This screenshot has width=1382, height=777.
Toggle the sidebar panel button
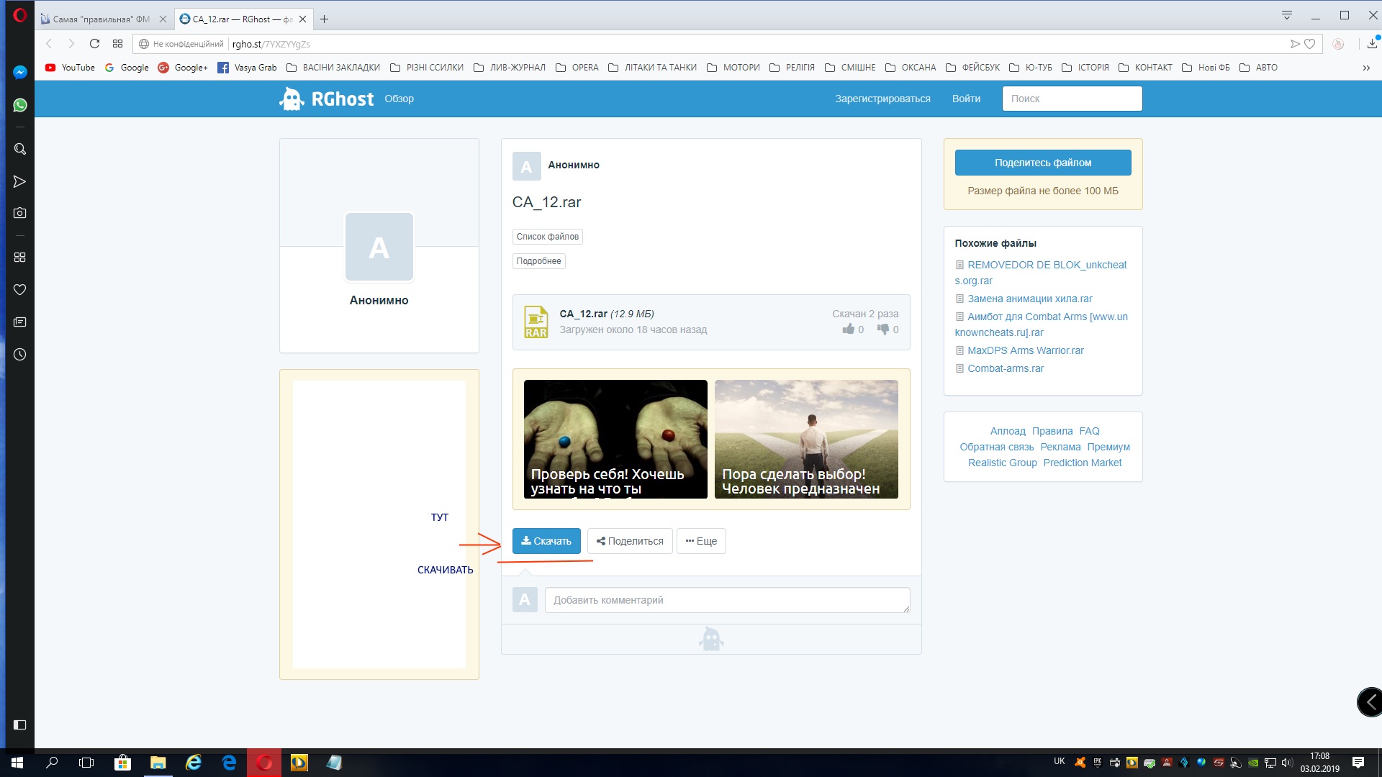click(20, 724)
